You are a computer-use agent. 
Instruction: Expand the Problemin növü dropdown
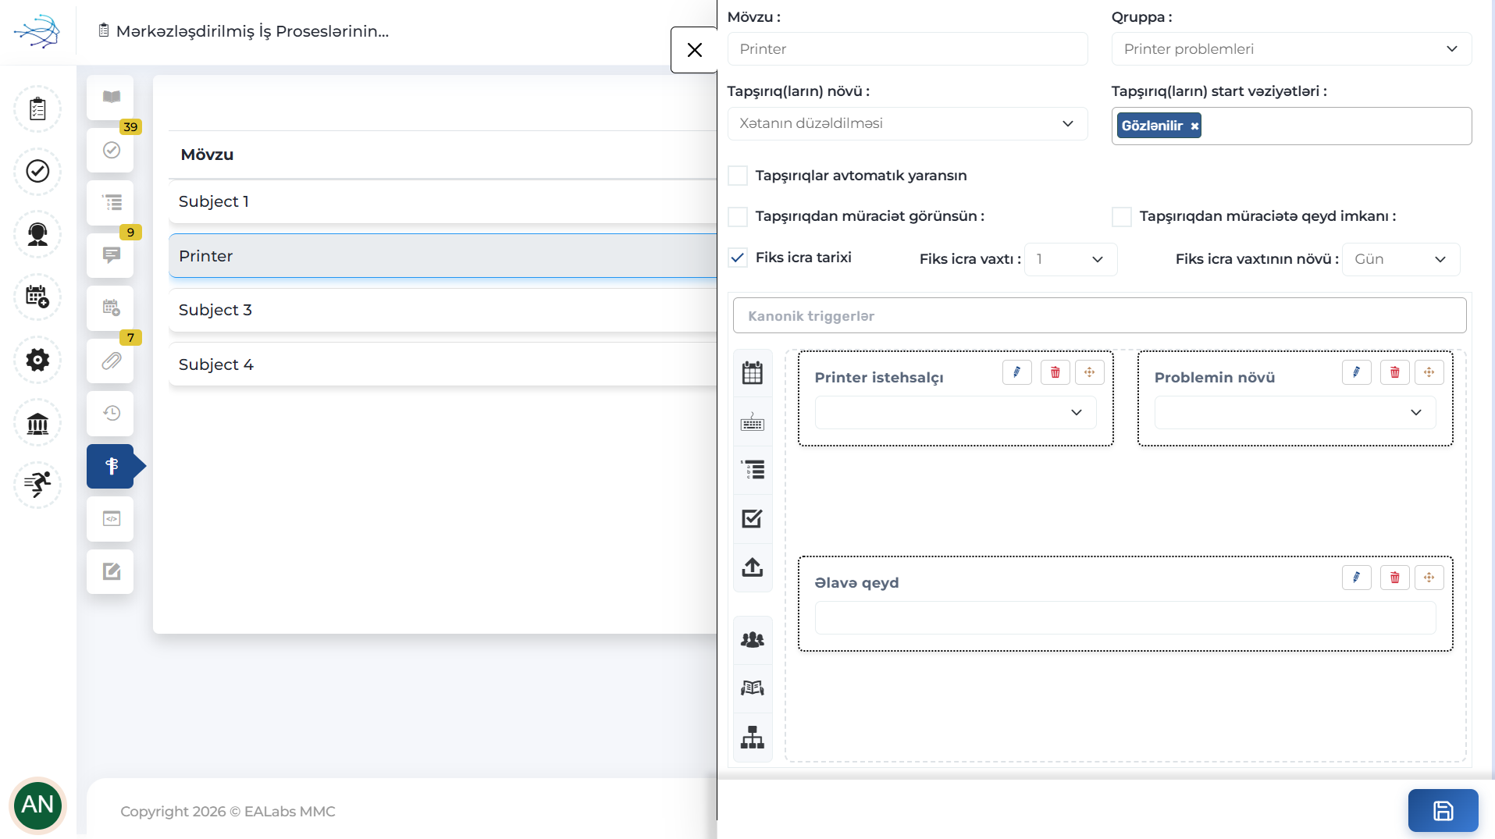(1295, 412)
